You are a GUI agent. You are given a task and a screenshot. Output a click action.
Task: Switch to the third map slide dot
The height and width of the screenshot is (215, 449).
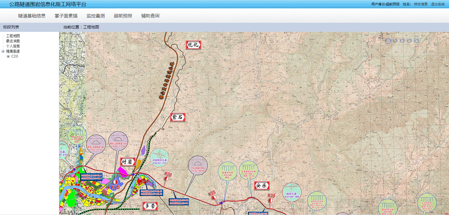[x=402, y=41]
